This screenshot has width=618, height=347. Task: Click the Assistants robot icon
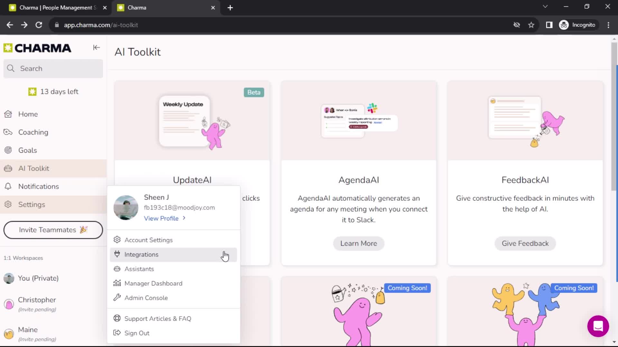117,269
